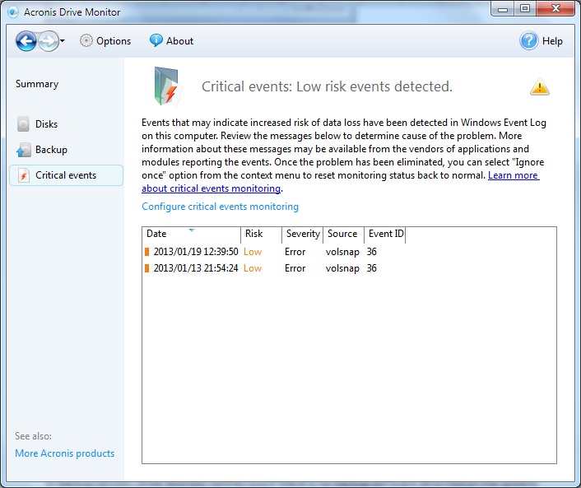
Task: Open Configure critical events monitoring
Action: click(220, 207)
